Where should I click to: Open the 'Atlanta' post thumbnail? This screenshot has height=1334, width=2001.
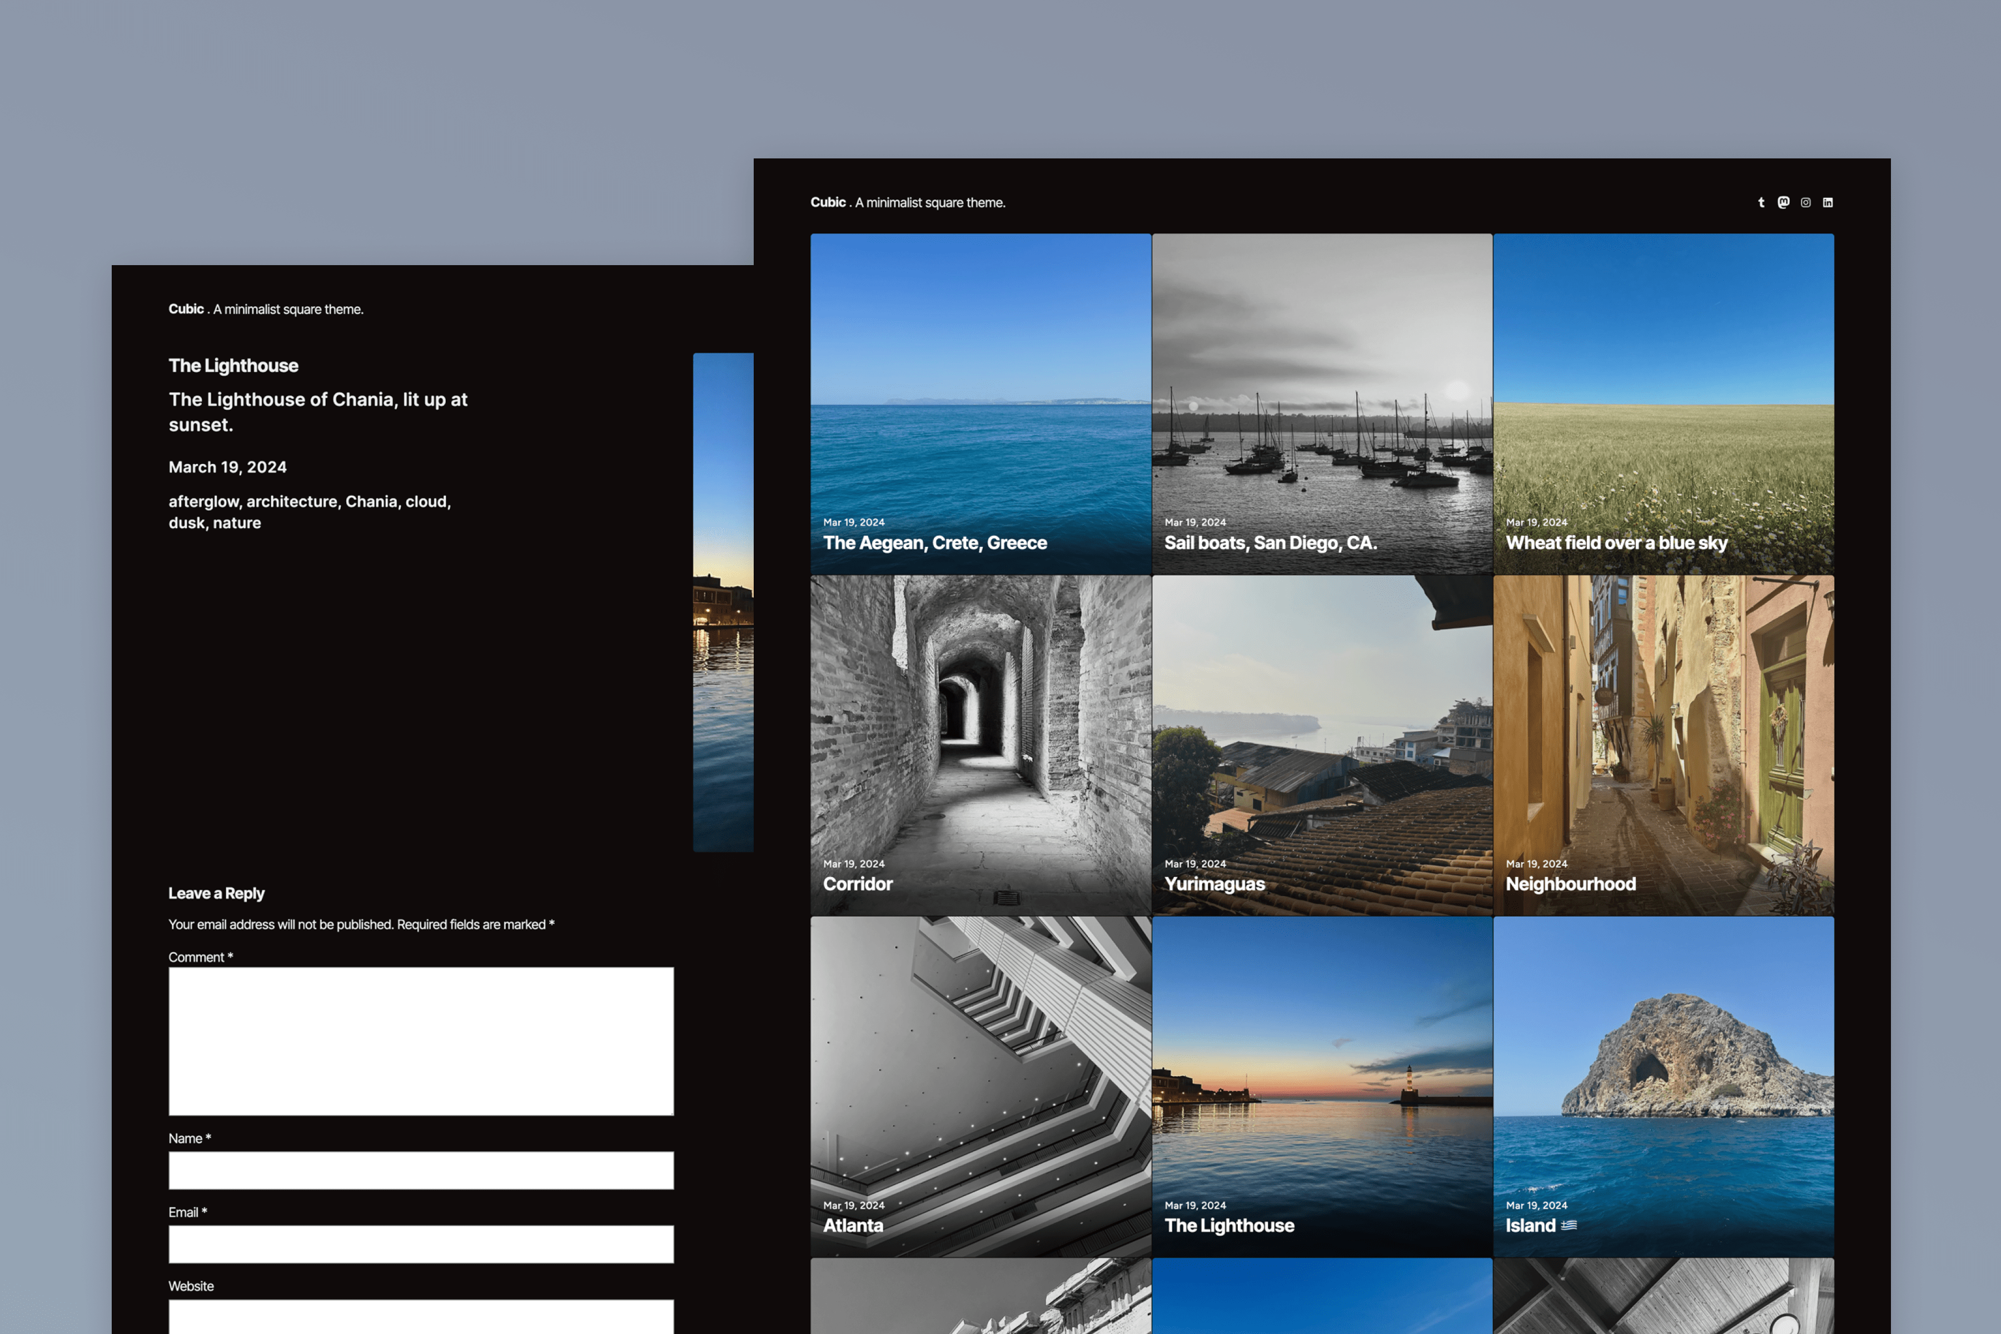click(x=980, y=1086)
